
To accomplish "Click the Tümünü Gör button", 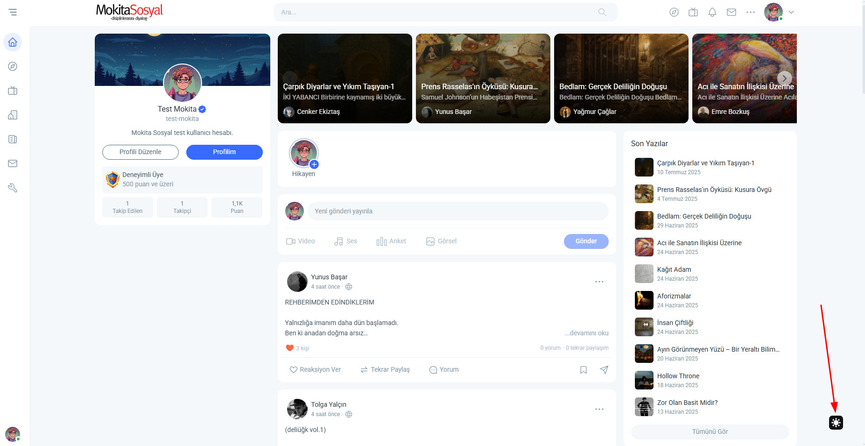I will (x=710, y=432).
